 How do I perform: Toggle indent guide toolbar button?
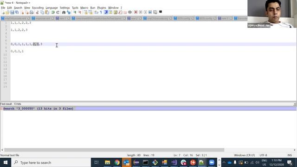106,13
